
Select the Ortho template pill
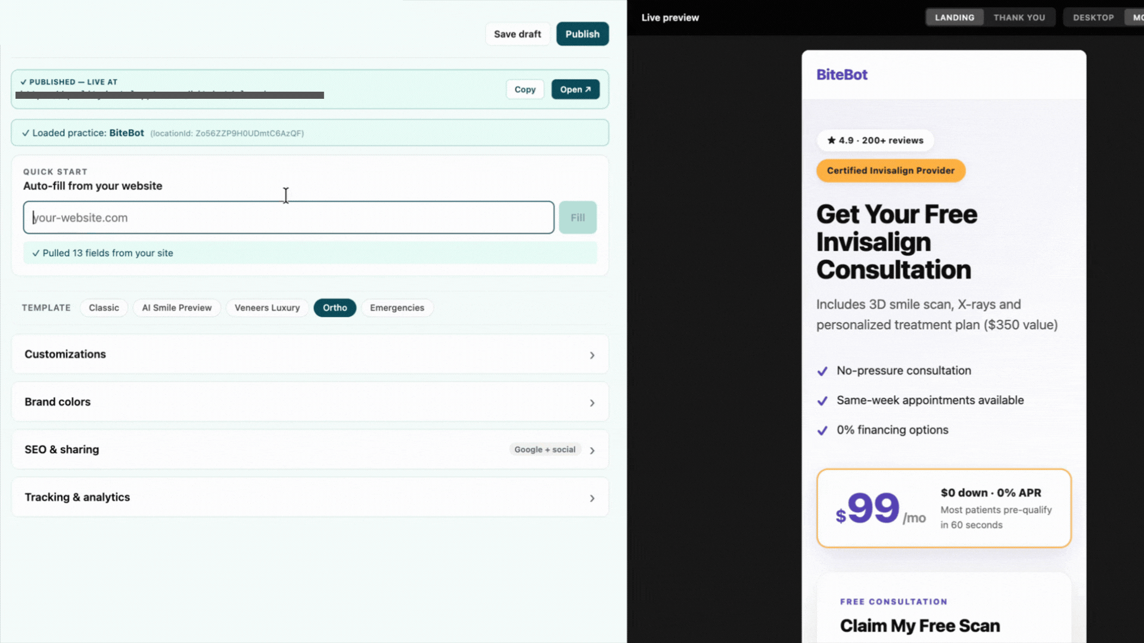(x=335, y=308)
